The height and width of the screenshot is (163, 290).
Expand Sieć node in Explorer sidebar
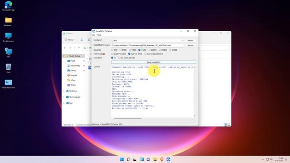coord(64,103)
